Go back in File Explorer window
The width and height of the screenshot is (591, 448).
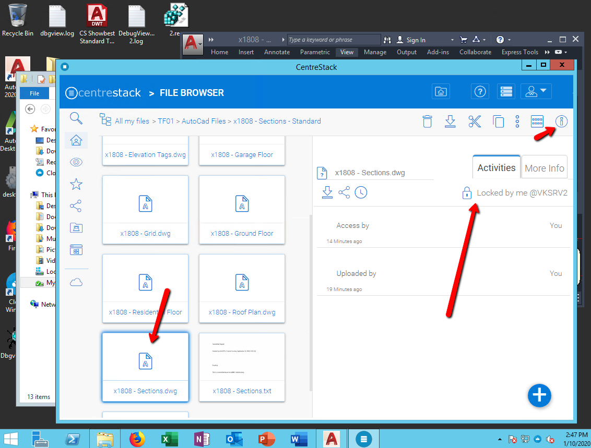30,109
